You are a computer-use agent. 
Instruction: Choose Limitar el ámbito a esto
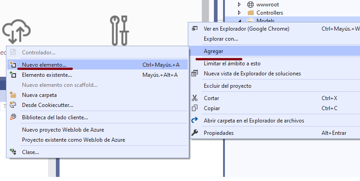point(275,64)
